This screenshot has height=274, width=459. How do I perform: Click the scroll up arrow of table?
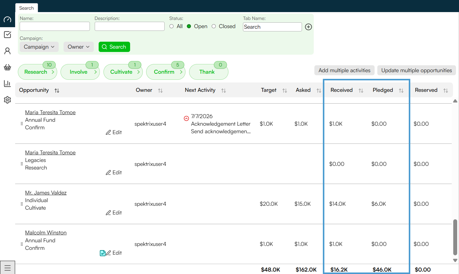tap(455, 101)
